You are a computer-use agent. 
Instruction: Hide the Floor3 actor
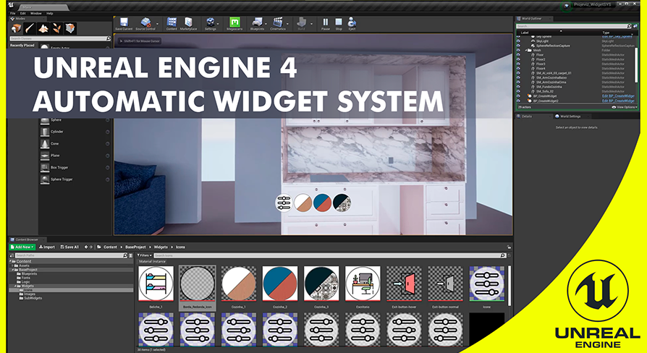click(x=518, y=64)
